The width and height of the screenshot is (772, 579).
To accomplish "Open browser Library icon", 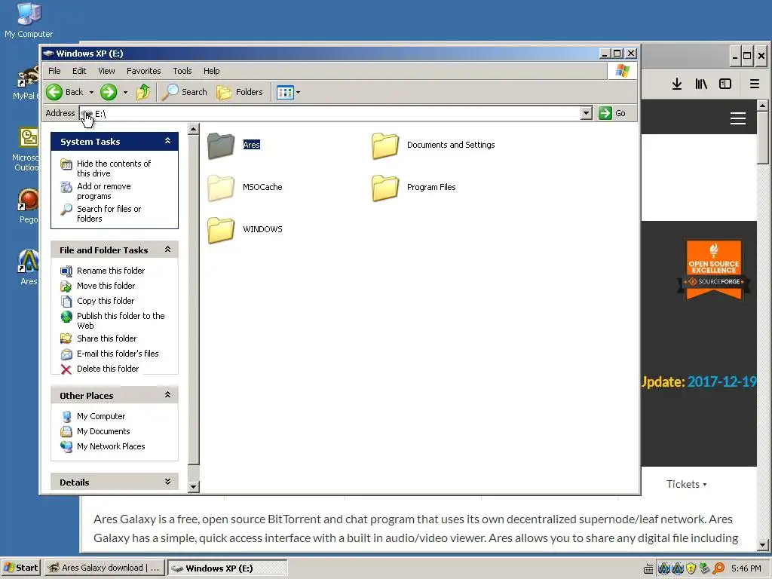I will pyautogui.click(x=701, y=84).
